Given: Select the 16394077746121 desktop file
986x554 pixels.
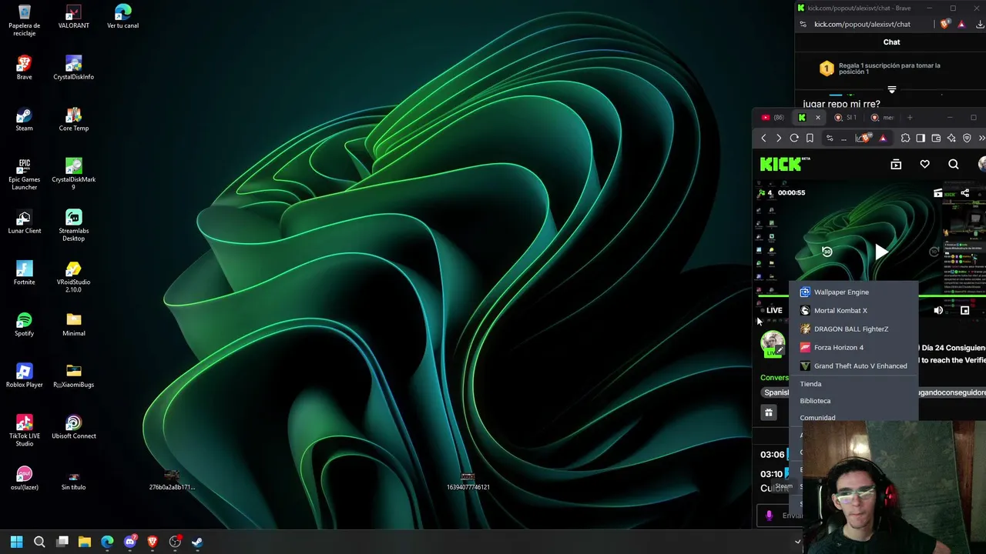Looking at the screenshot, I should (x=468, y=479).
